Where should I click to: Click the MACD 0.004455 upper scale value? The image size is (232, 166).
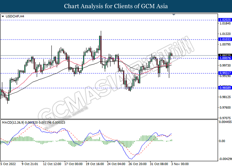[225, 122]
